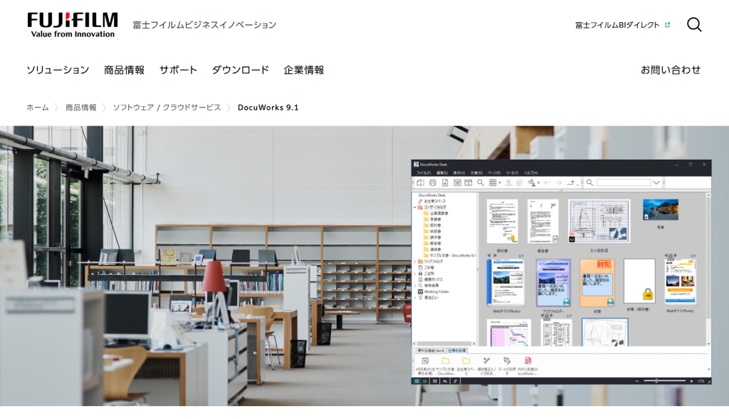Open the DocuWorks search box dropdown arrow
Viewport: 729px width, 419px height.
point(656,183)
